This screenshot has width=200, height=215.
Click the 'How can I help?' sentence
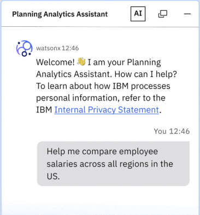tap(146, 74)
